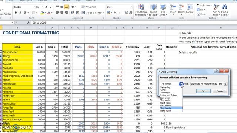This screenshot has width=237, height=133.
Task: Open Find & Select menu
Action: (225, 10)
